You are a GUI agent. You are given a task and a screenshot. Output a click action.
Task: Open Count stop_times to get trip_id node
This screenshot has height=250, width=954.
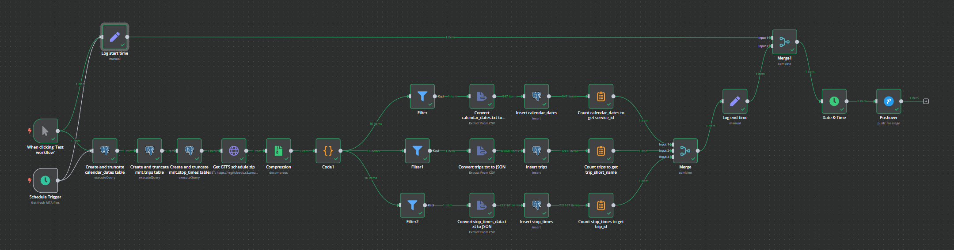(x=601, y=205)
